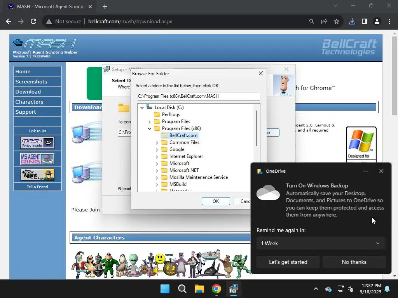
Task: Select the Microsoft folder in the tree
Action: (179, 163)
